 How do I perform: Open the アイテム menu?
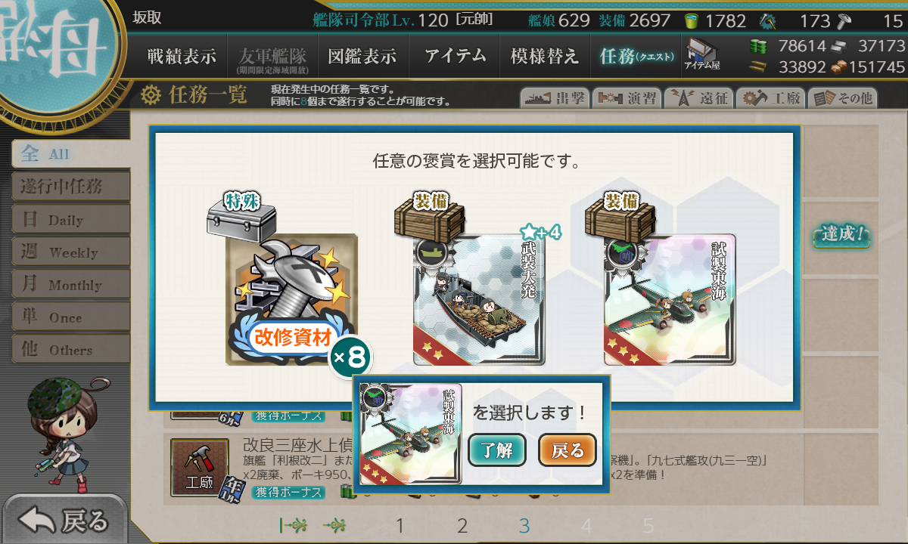click(x=455, y=56)
